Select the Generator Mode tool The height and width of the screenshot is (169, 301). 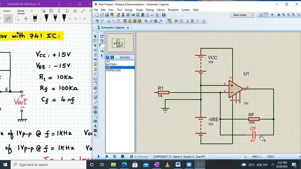click(x=95, y=88)
